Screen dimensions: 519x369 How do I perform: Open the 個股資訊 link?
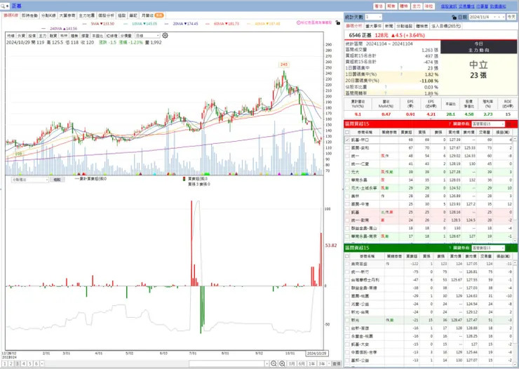tap(448, 6)
